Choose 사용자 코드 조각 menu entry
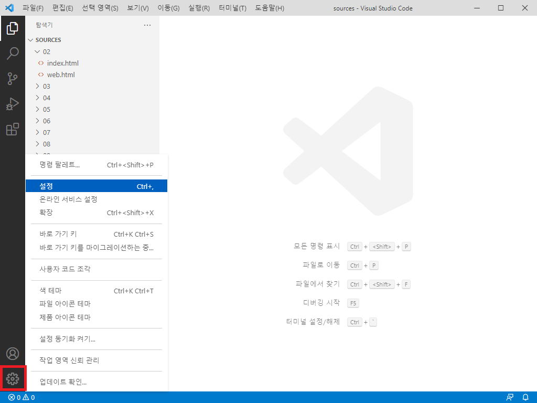Image resolution: width=537 pixels, height=403 pixels. [x=96, y=269]
